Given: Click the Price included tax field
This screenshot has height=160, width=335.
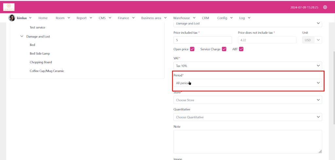Looking at the screenshot, I should (203, 40).
